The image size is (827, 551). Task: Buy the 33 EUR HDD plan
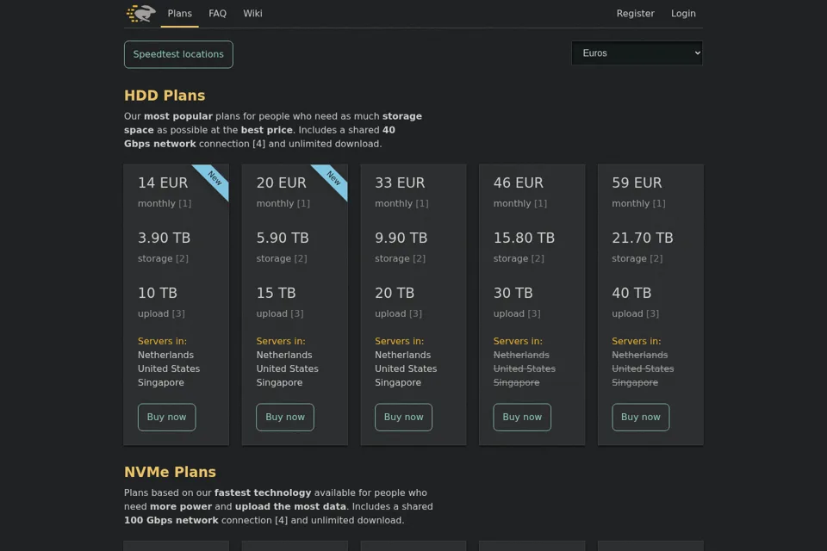pyautogui.click(x=403, y=417)
